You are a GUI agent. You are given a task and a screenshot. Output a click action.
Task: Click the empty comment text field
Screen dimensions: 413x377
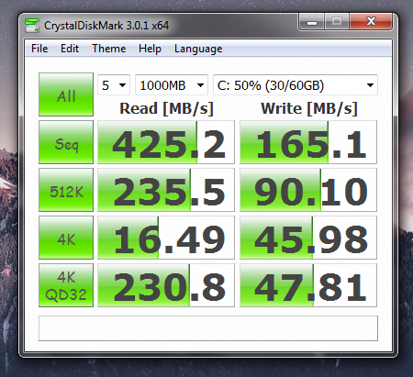208,328
